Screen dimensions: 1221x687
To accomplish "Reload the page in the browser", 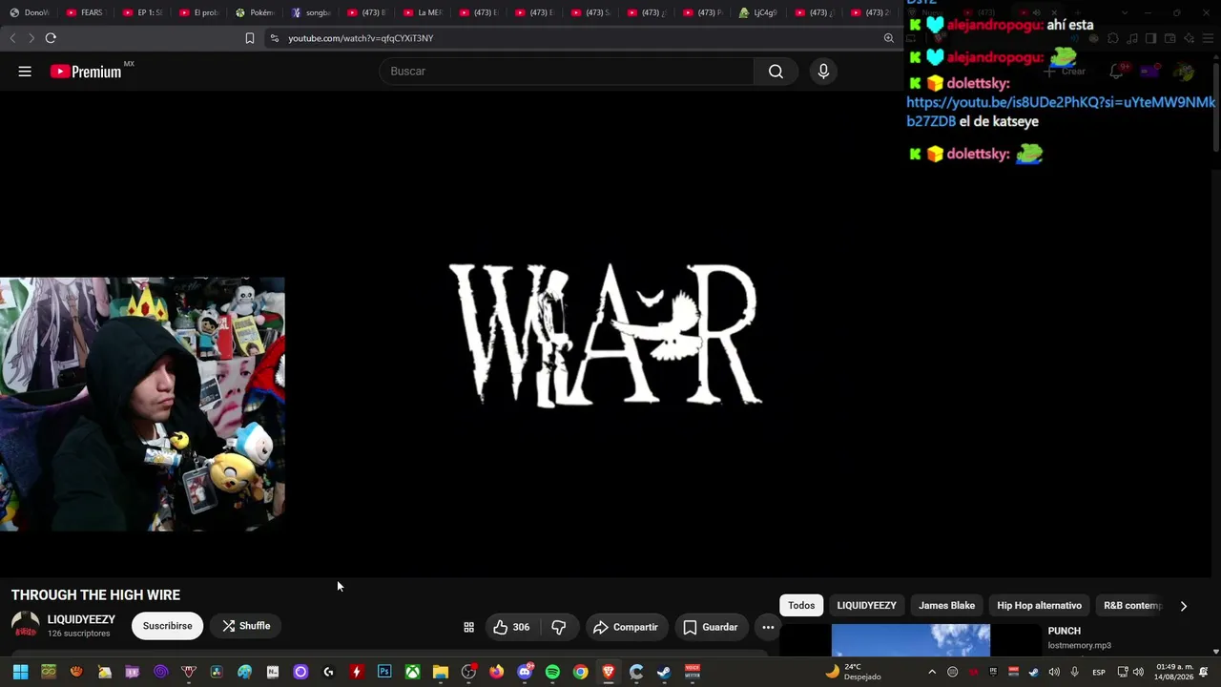I will (x=51, y=38).
